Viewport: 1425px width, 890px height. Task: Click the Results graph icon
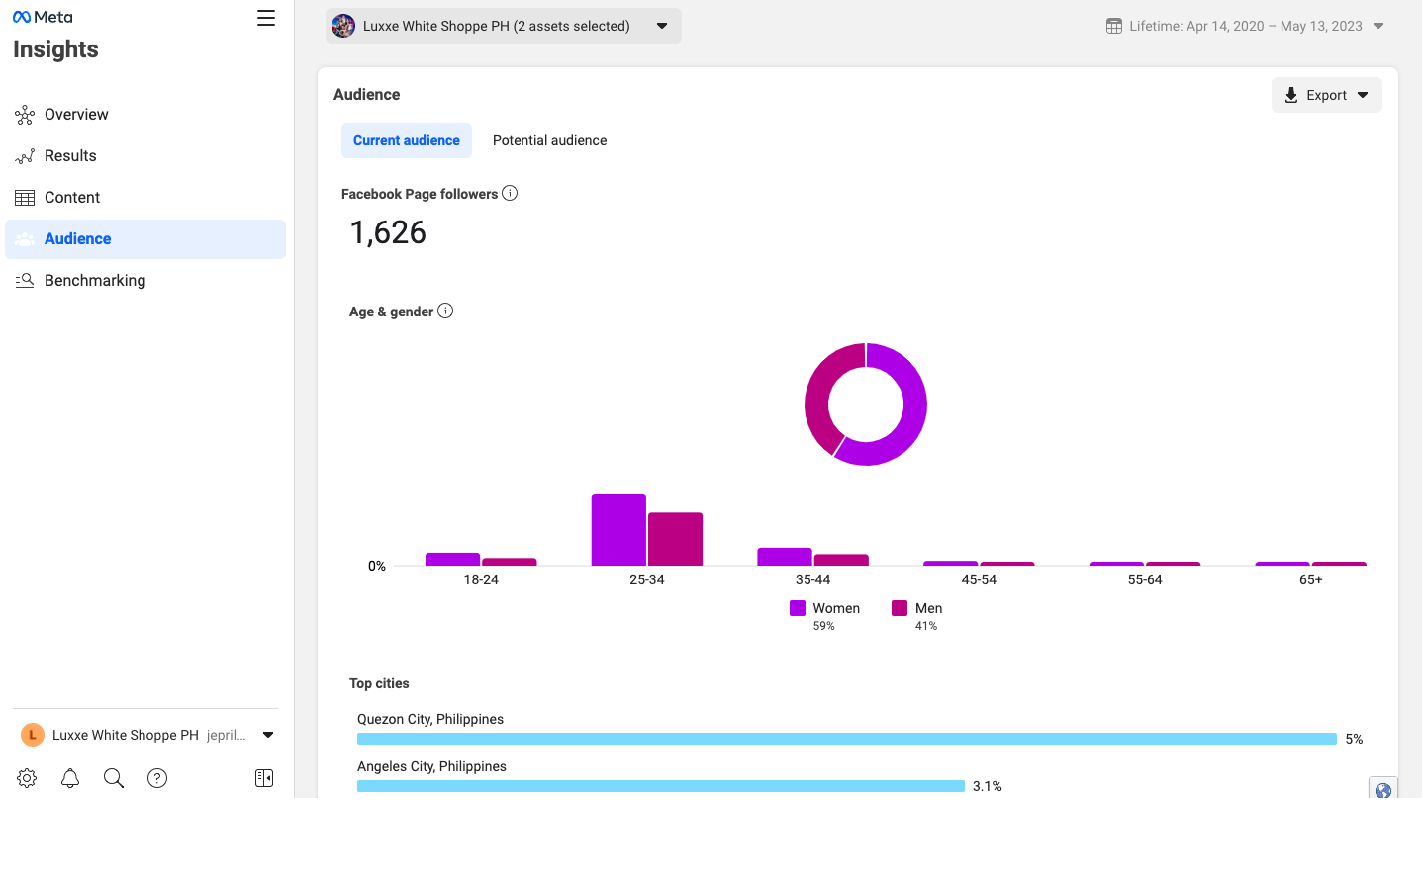[25, 156]
